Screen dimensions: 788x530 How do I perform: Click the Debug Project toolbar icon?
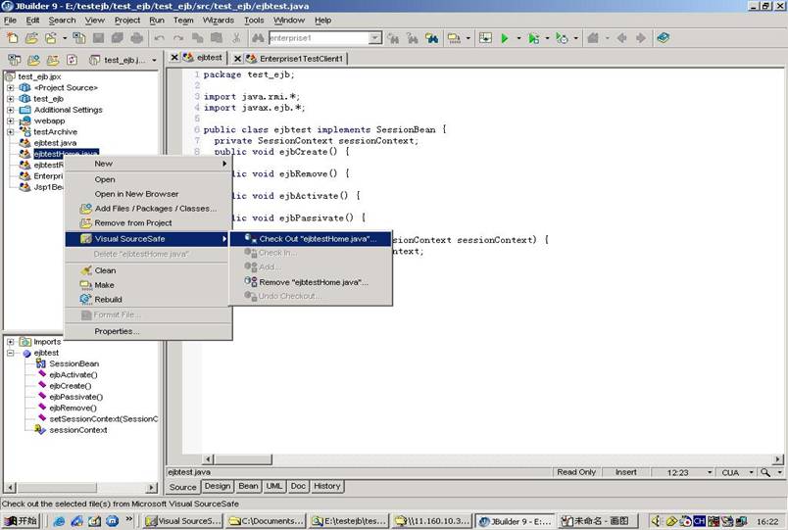534,38
